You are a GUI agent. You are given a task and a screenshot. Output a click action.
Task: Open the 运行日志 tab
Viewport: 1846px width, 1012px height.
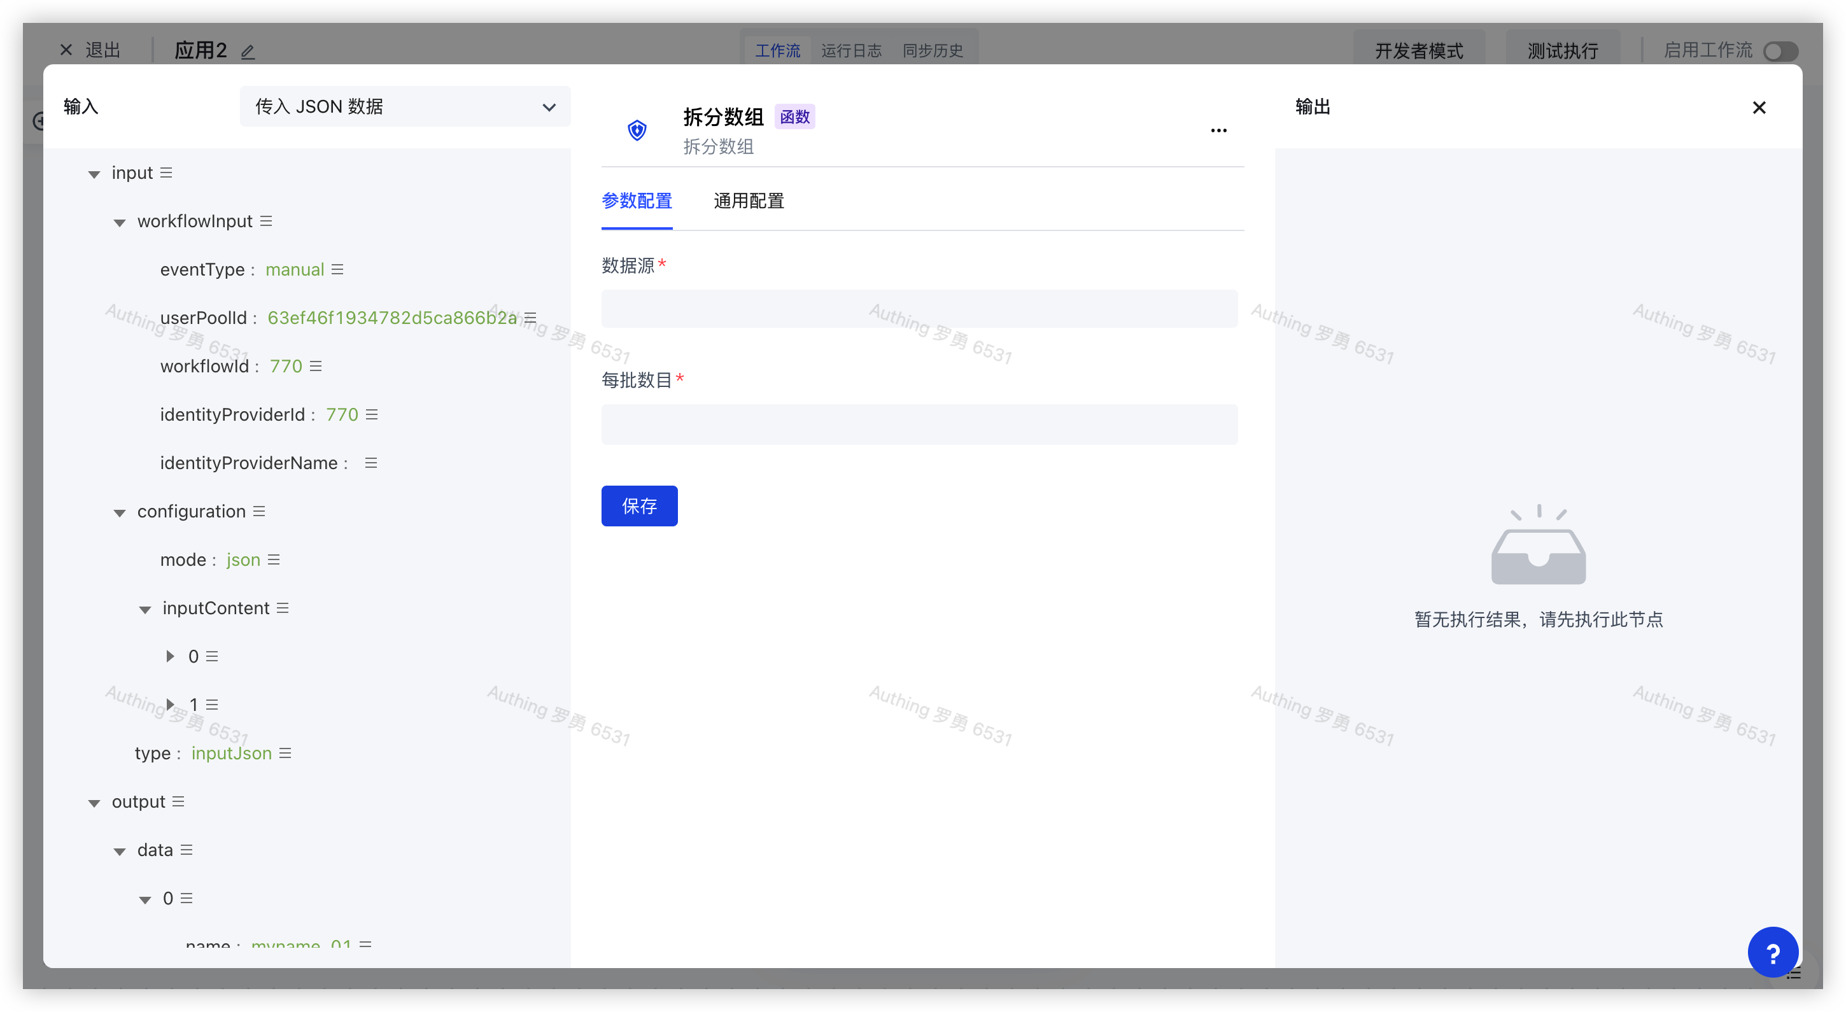850,51
